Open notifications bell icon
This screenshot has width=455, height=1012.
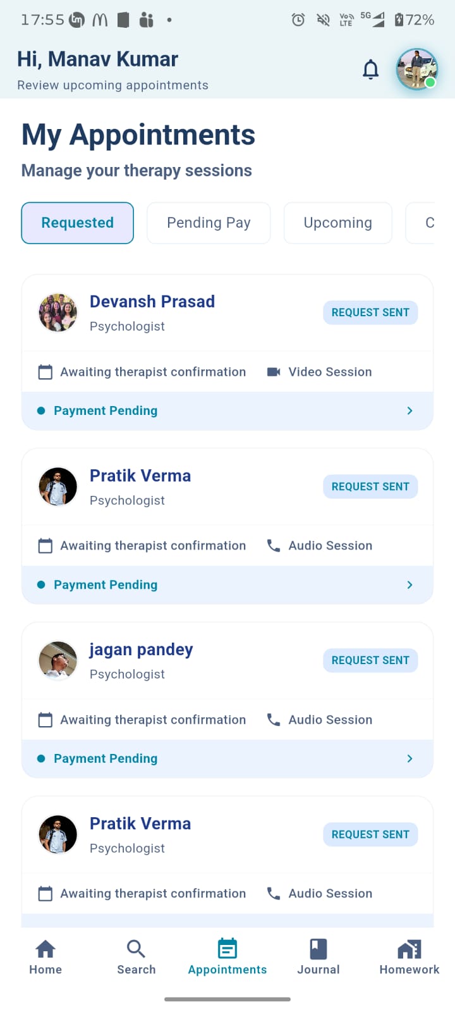pyautogui.click(x=371, y=70)
